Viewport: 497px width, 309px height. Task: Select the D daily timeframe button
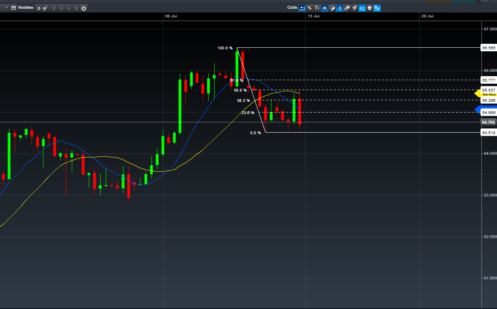(39, 8)
